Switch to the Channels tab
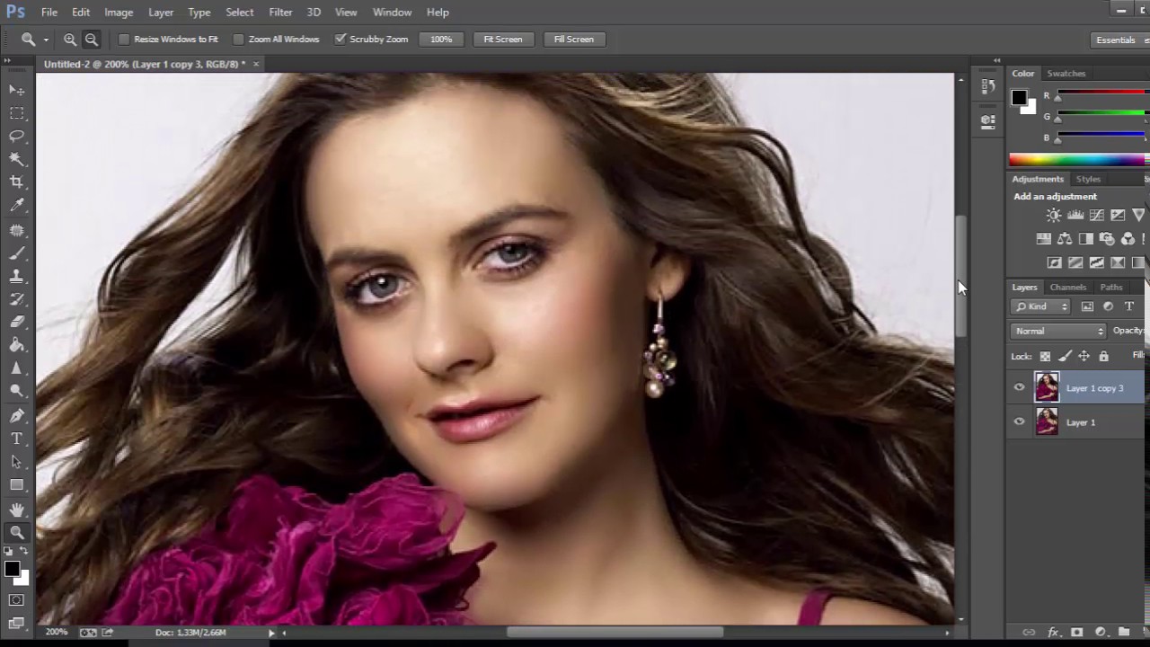 coord(1067,288)
